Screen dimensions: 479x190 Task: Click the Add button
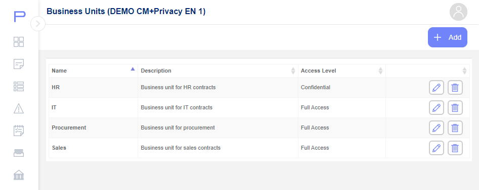[447, 37]
